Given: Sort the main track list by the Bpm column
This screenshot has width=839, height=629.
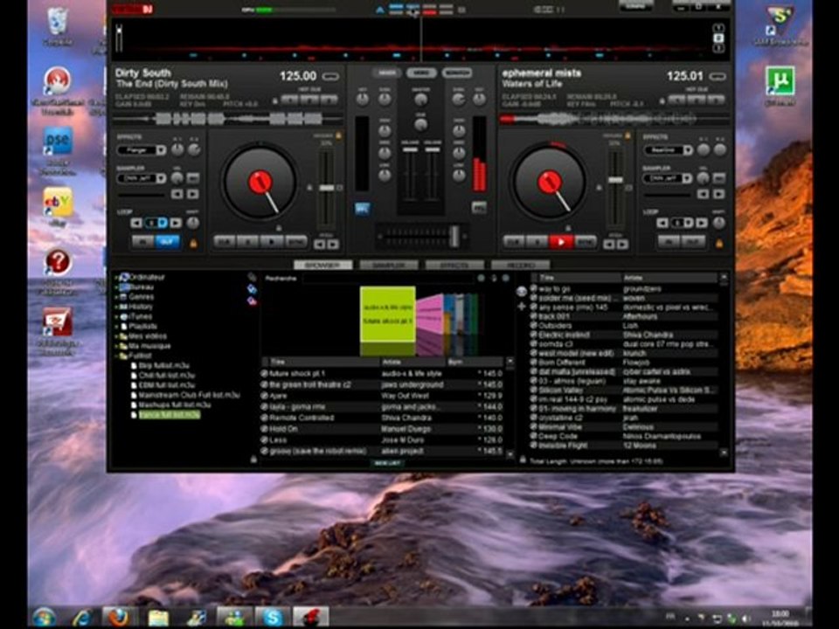Looking at the screenshot, I should [x=475, y=362].
